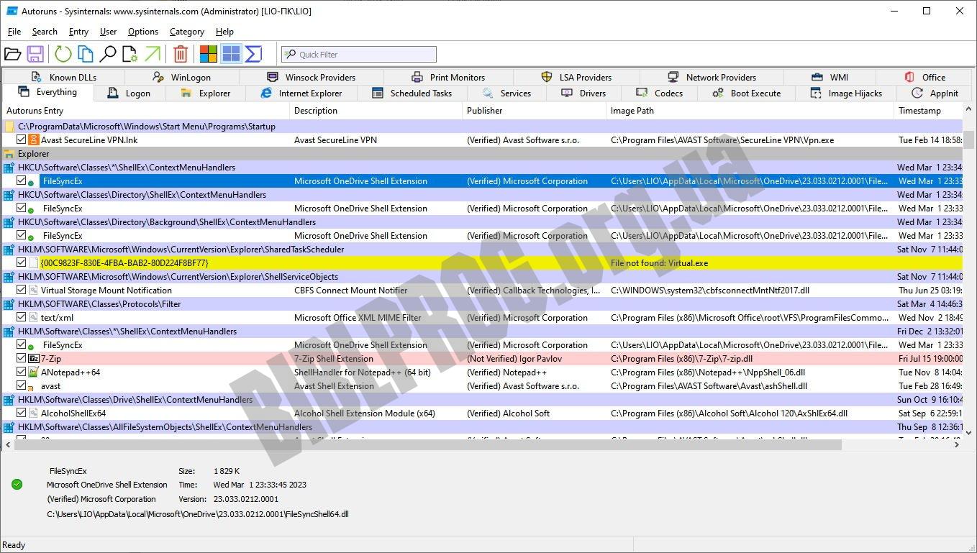Open the Help menu
This screenshot has height=553, width=977.
point(224,32)
